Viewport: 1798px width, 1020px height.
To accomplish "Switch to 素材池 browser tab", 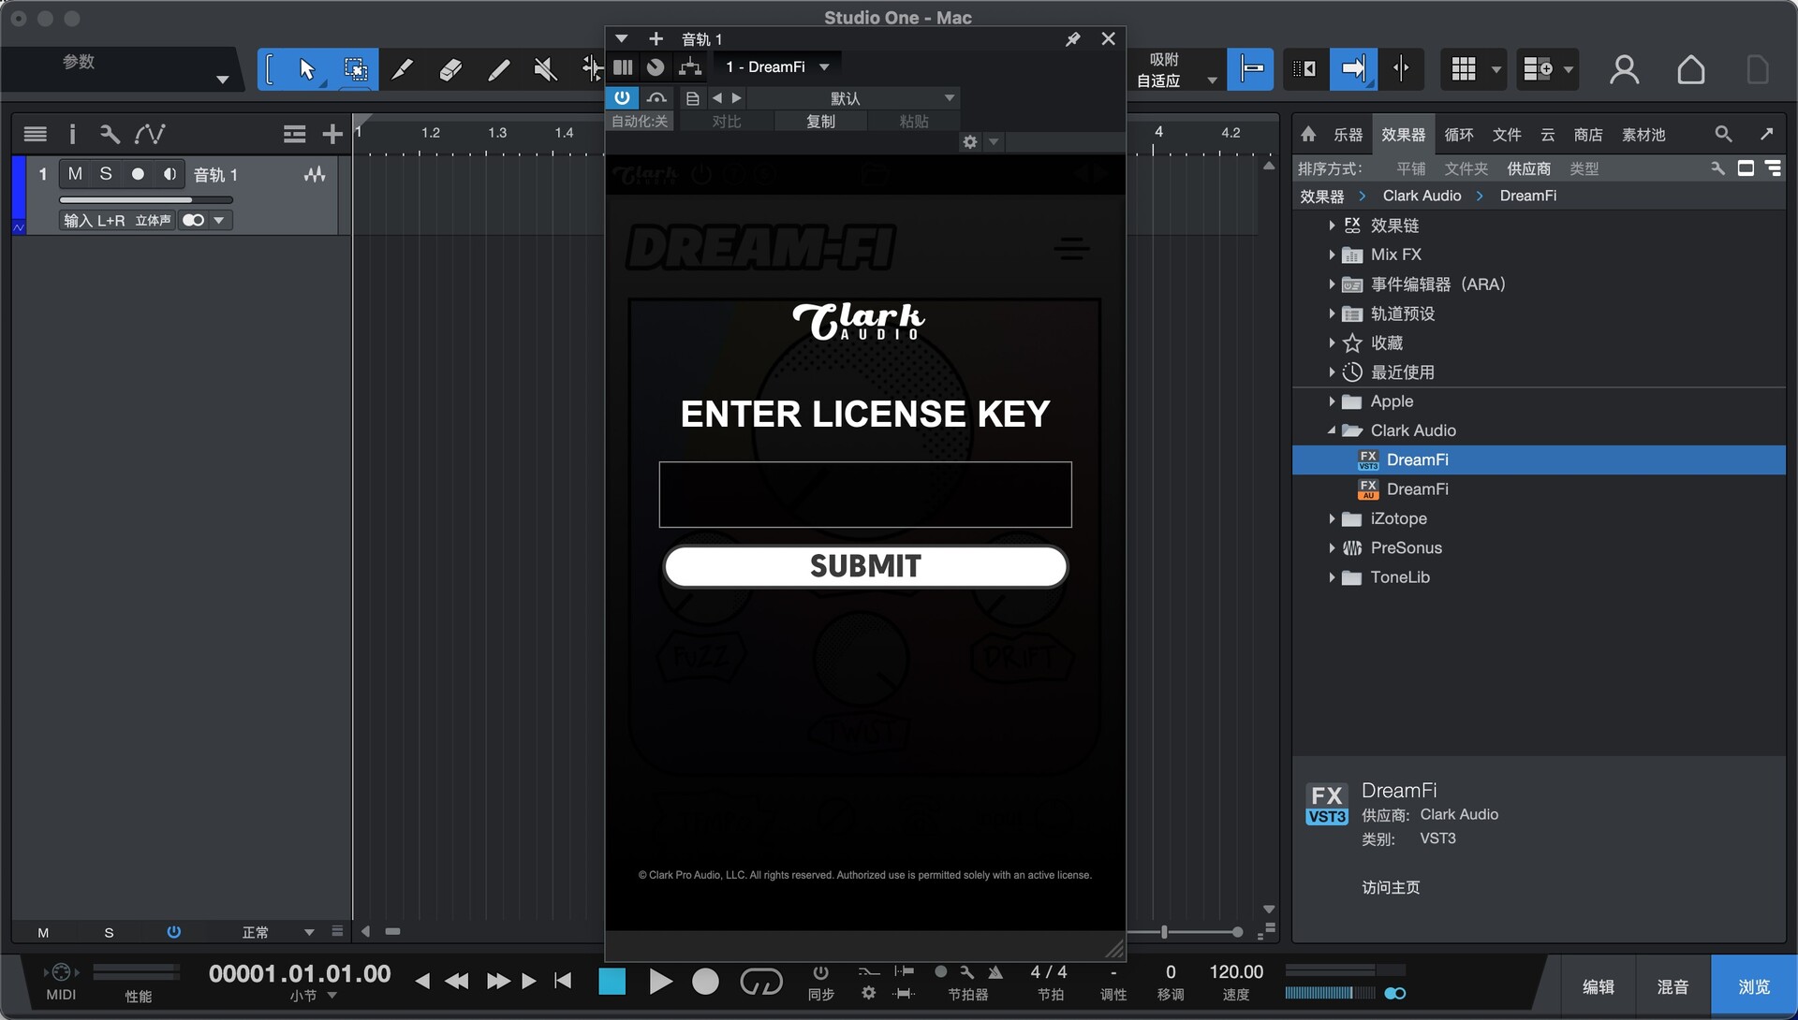I will point(1643,135).
